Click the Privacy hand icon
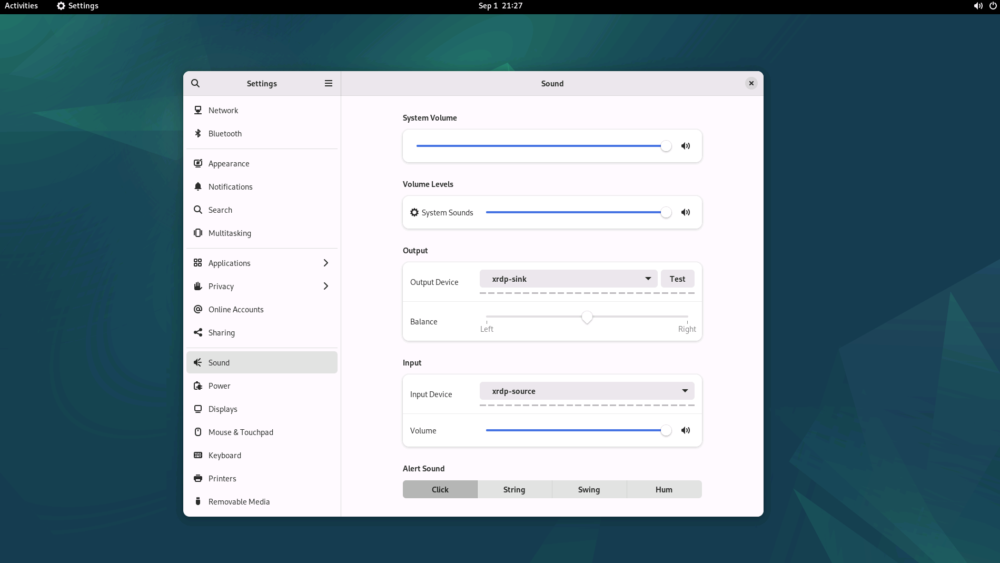1000x563 pixels. coord(198,286)
